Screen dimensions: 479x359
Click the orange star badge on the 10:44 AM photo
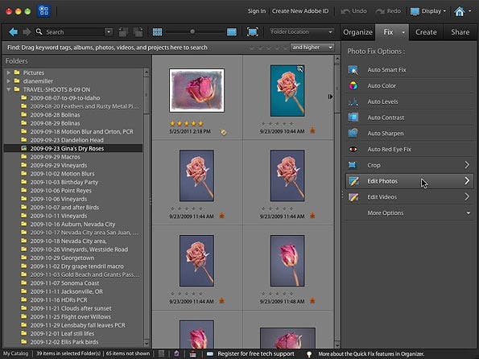(x=312, y=130)
